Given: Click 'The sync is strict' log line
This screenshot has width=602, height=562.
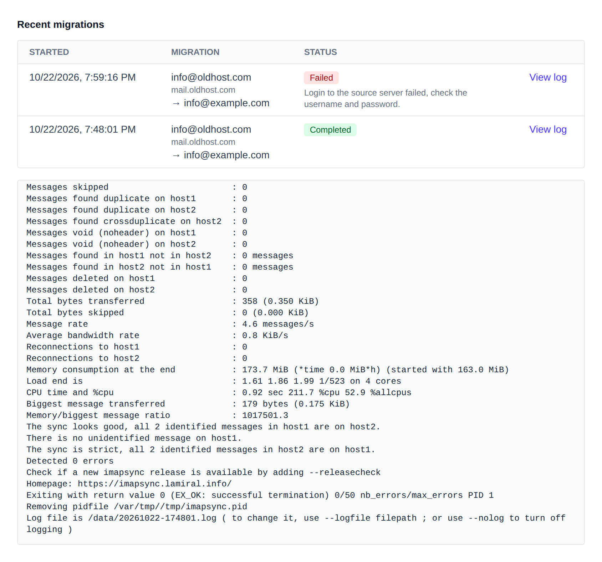Looking at the screenshot, I should [x=201, y=450].
